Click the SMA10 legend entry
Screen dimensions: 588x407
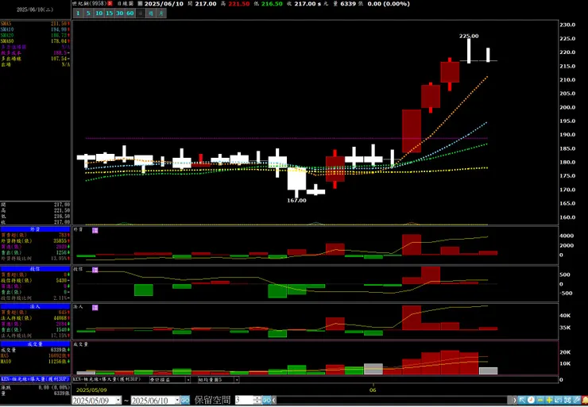point(35,29)
